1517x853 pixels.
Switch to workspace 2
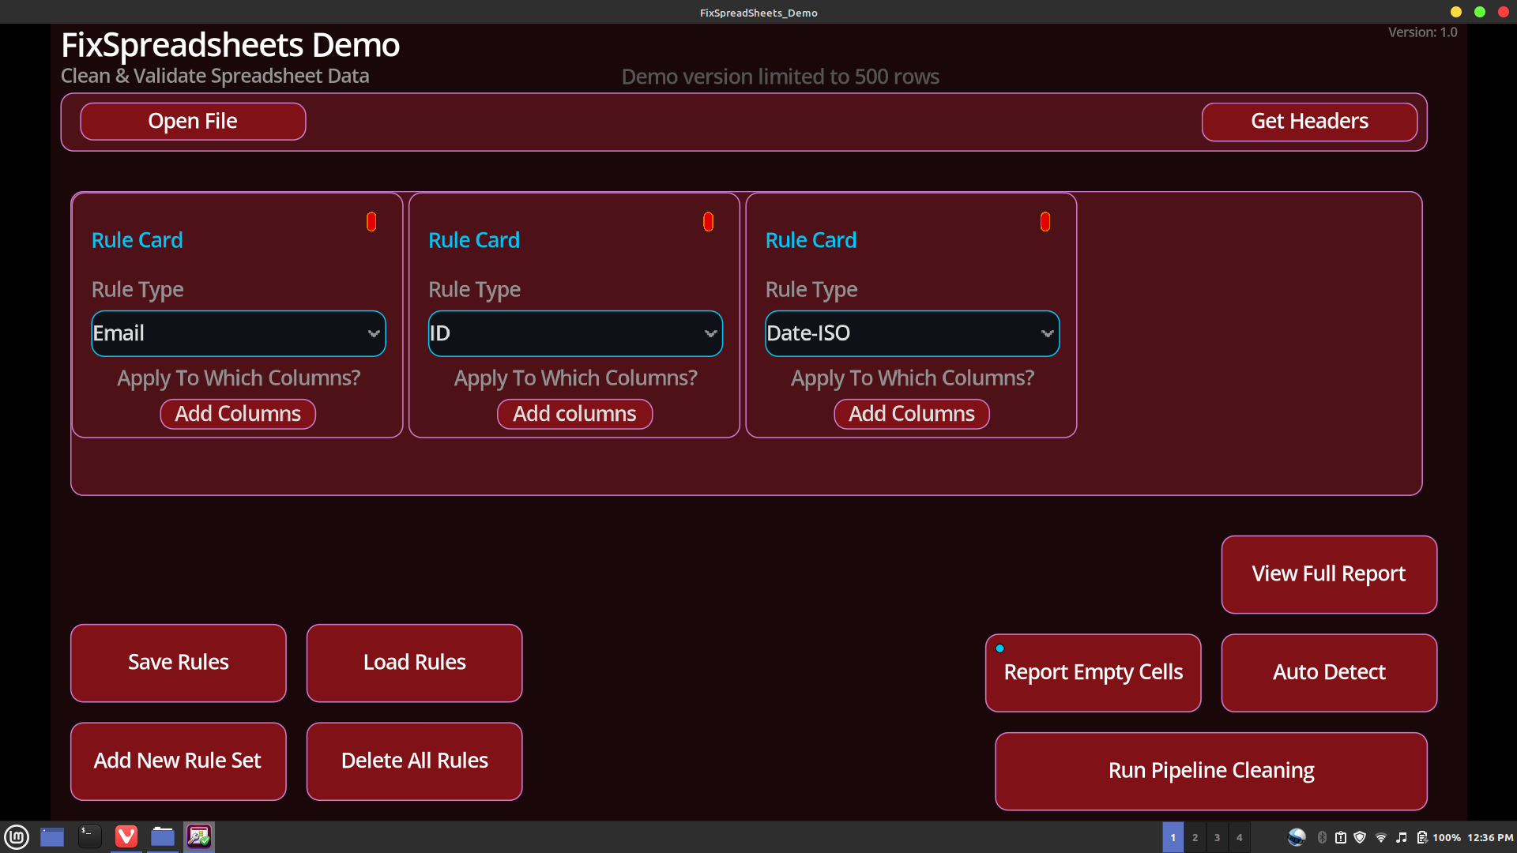click(x=1195, y=838)
